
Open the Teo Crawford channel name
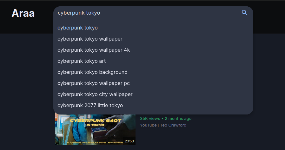pos(173,125)
